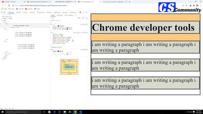Click the h1 color swatch #252525
The image size is (203, 114).
point(58,26)
